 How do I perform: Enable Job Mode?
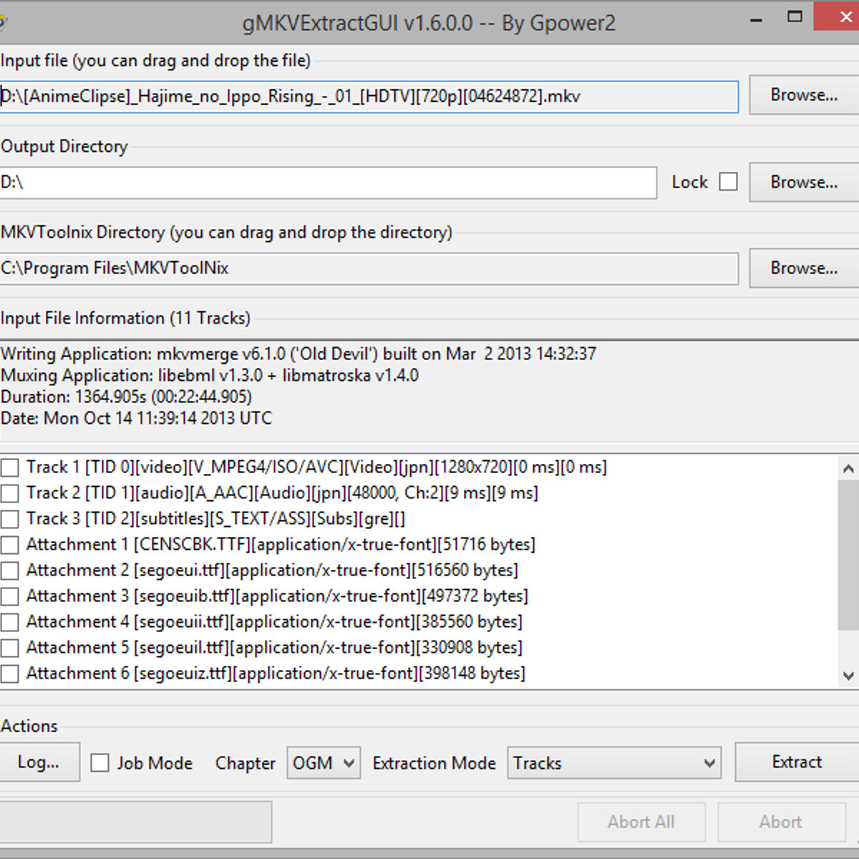[x=99, y=763]
